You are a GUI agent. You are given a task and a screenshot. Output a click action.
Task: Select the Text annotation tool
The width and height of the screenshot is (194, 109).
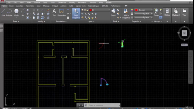click(x=54, y=12)
